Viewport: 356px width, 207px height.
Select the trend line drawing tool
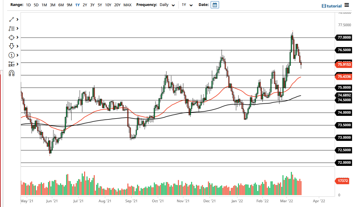(x=12, y=19)
